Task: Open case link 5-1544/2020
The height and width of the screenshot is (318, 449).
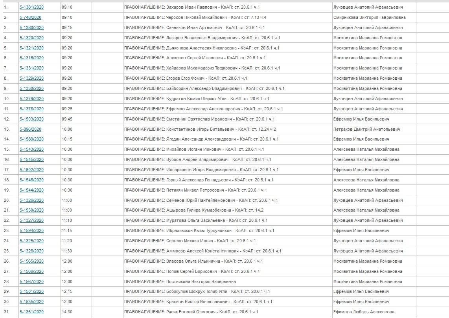Action: (31, 190)
